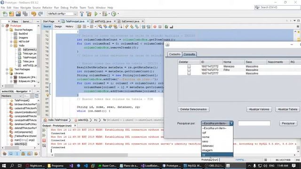Open the notification center icon
Viewport: 301px width, 169px height.
pyautogui.click(x=293, y=166)
